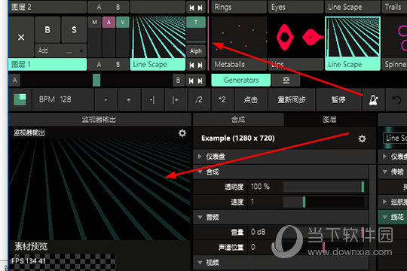The image size is (407, 271).
Task: Toggle the S solo button on layer
Action: pos(74,29)
